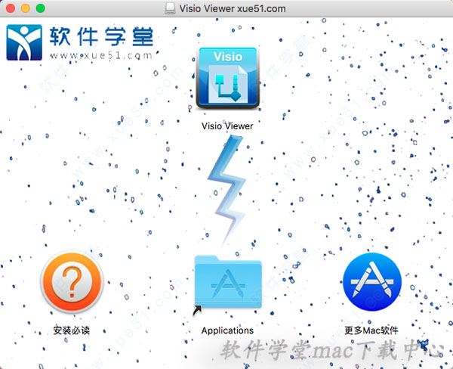The image size is (453, 369).
Task: Open the Applications folder shortcut
Action: 228,284
